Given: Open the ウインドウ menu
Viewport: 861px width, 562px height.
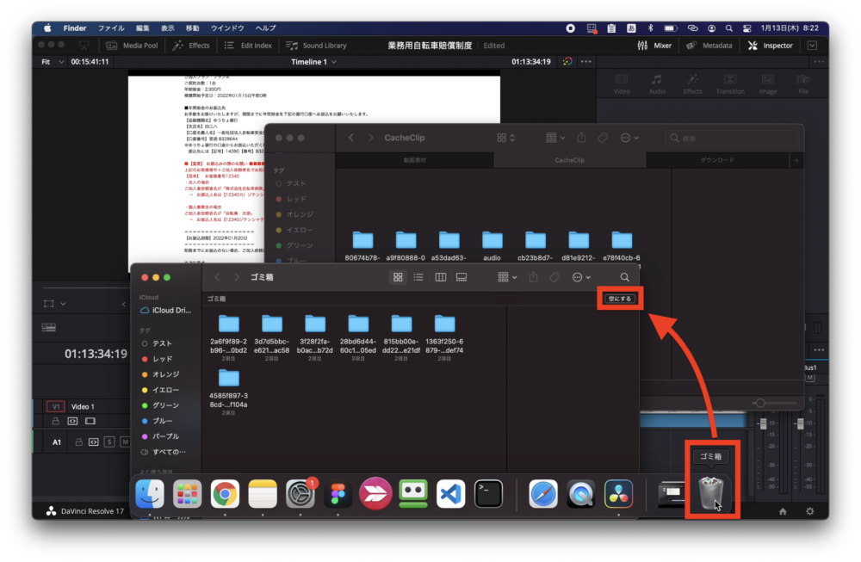Looking at the screenshot, I should (227, 28).
